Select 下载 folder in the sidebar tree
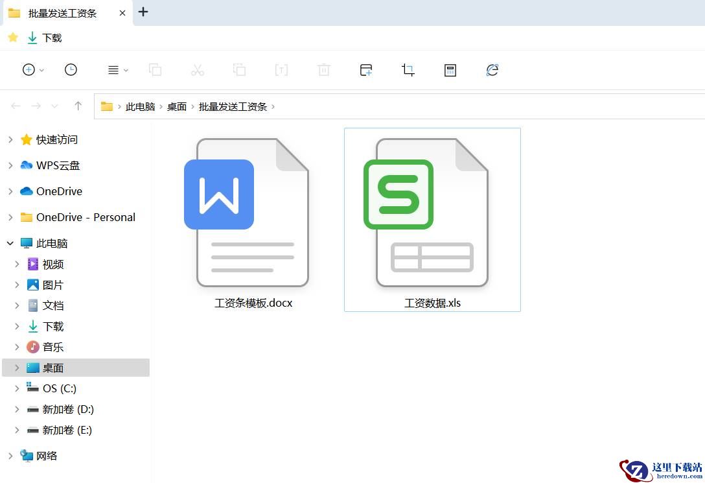The width and height of the screenshot is (705, 483). (52, 327)
